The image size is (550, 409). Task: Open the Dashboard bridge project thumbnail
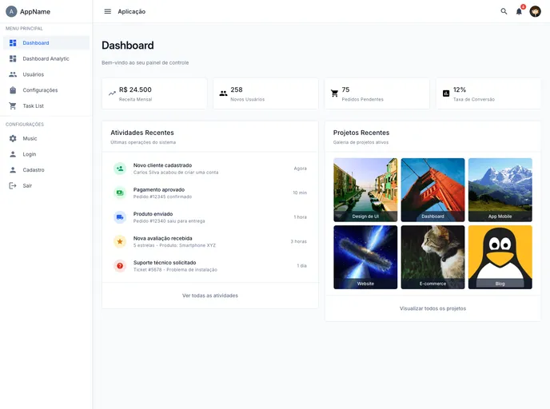[432, 190]
